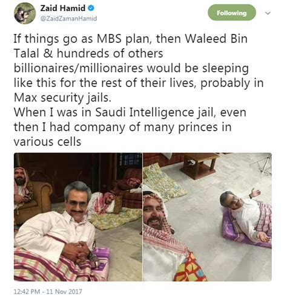Image resolution: width=287 pixels, height=298 pixels.
Task: Click the wooden table in right photo
Action: coord(199,165)
